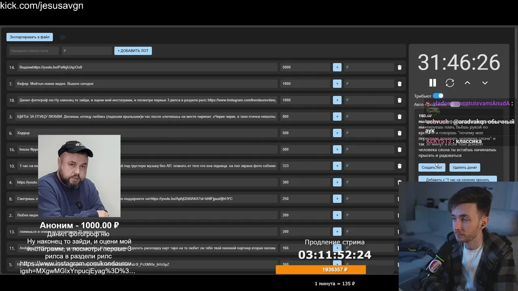Screen dimensions: 518x291
Task: Add to lot 14 Ведаем with plus icon
Action: coord(337,67)
